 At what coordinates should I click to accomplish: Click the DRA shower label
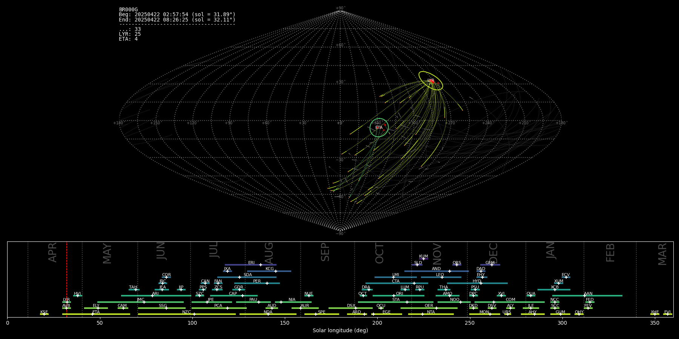point(366,287)
